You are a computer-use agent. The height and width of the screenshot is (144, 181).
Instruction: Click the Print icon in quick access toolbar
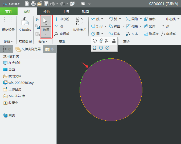(33, 4)
